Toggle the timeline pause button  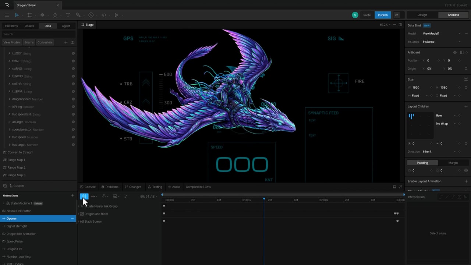(84, 197)
